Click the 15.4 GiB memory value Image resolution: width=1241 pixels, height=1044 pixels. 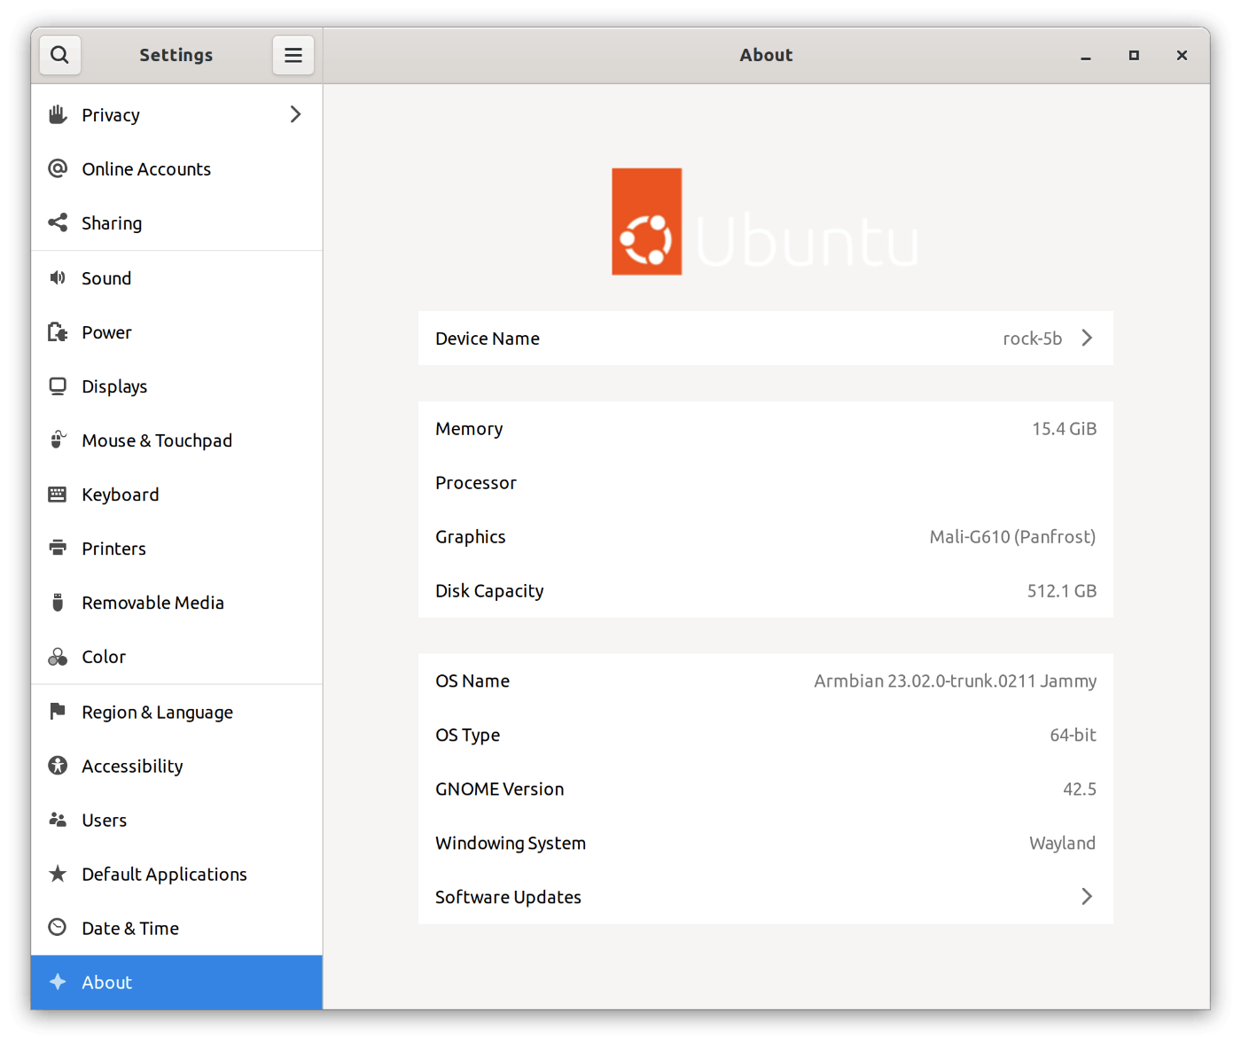[1064, 429]
